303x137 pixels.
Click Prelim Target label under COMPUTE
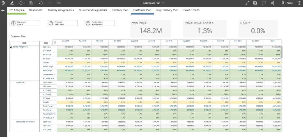(48, 106)
